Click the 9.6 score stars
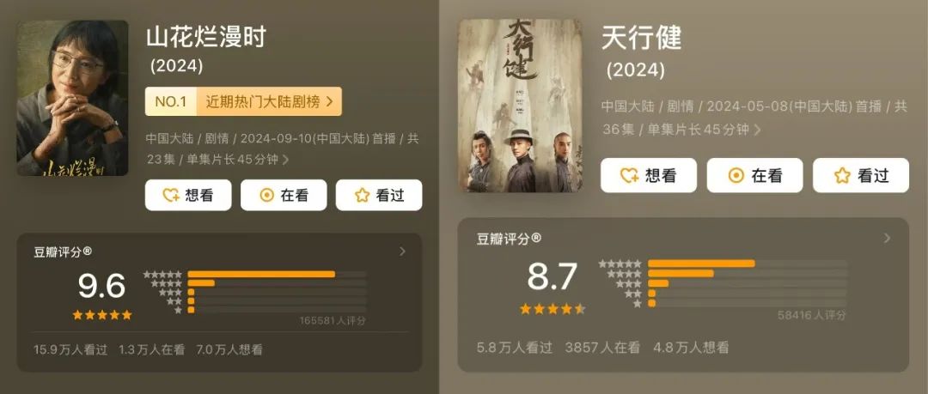This screenshot has height=394, width=928. point(101,315)
